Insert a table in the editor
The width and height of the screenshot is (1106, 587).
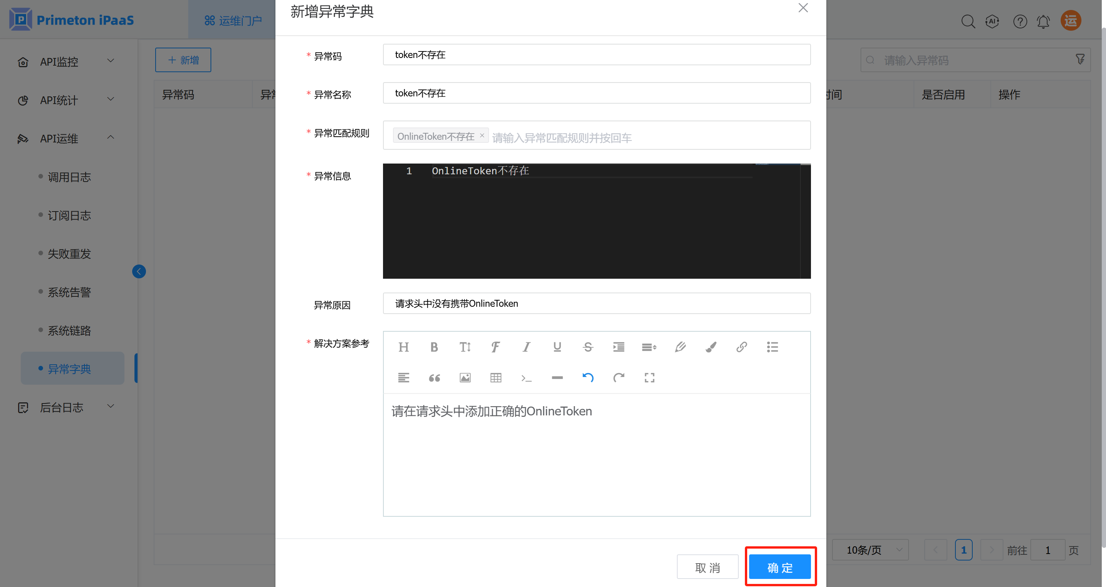coord(496,378)
